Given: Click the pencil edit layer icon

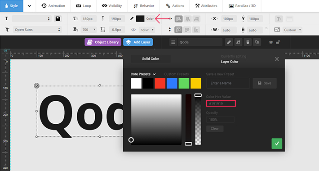Looking at the screenshot, I should pos(229,42).
